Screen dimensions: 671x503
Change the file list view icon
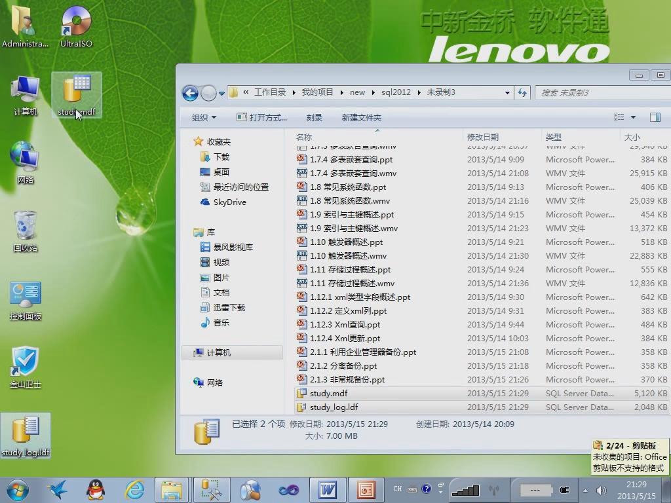click(619, 117)
